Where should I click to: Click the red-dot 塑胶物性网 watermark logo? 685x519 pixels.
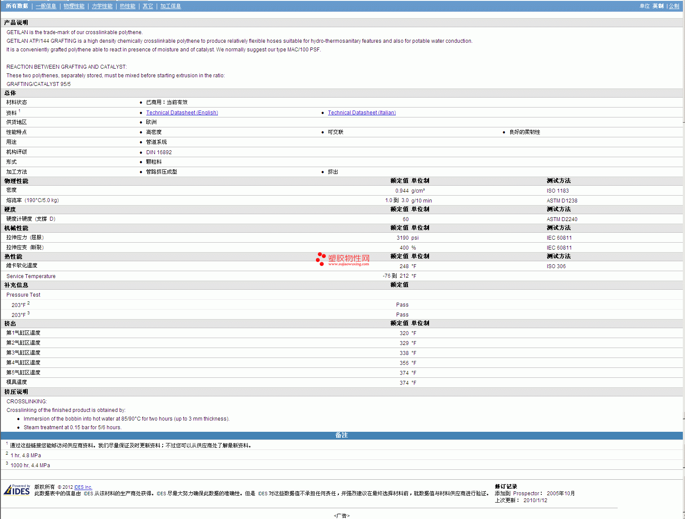[x=343, y=259]
